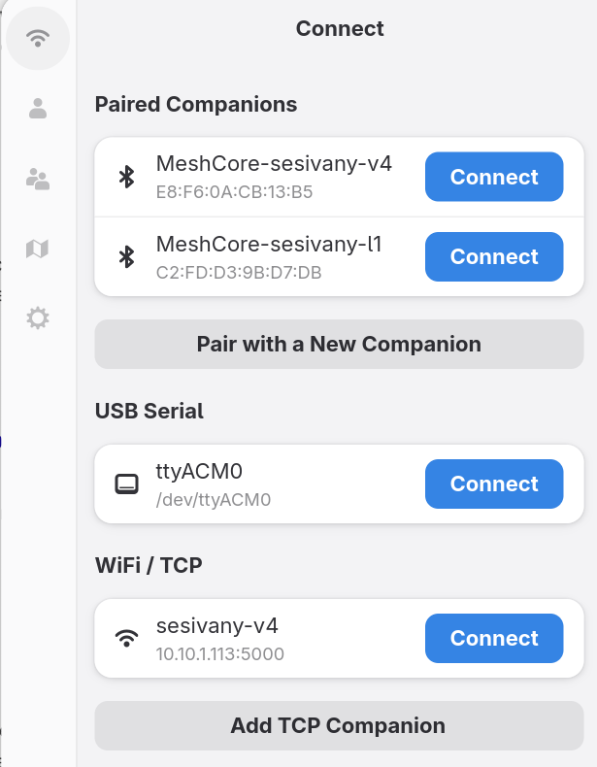Viewport: 597px width, 767px height.
Task: Open the Connect wifi sidebar icon
Action: [x=38, y=39]
